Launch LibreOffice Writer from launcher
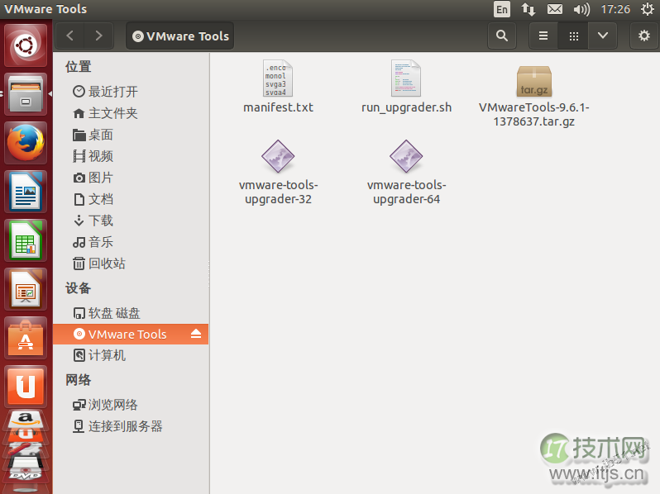 click(x=26, y=192)
